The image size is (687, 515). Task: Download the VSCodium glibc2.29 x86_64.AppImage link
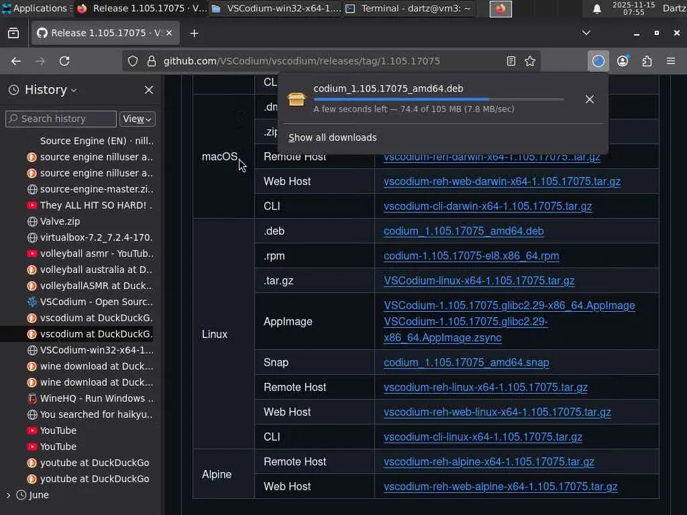click(x=509, y=306)
